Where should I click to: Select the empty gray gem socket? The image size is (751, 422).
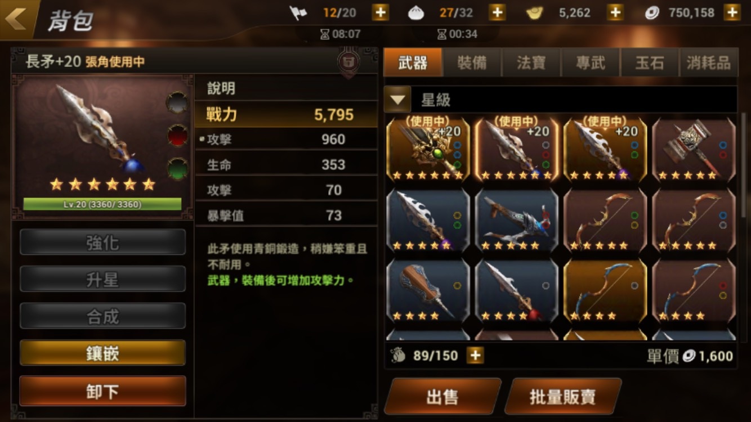177,103
